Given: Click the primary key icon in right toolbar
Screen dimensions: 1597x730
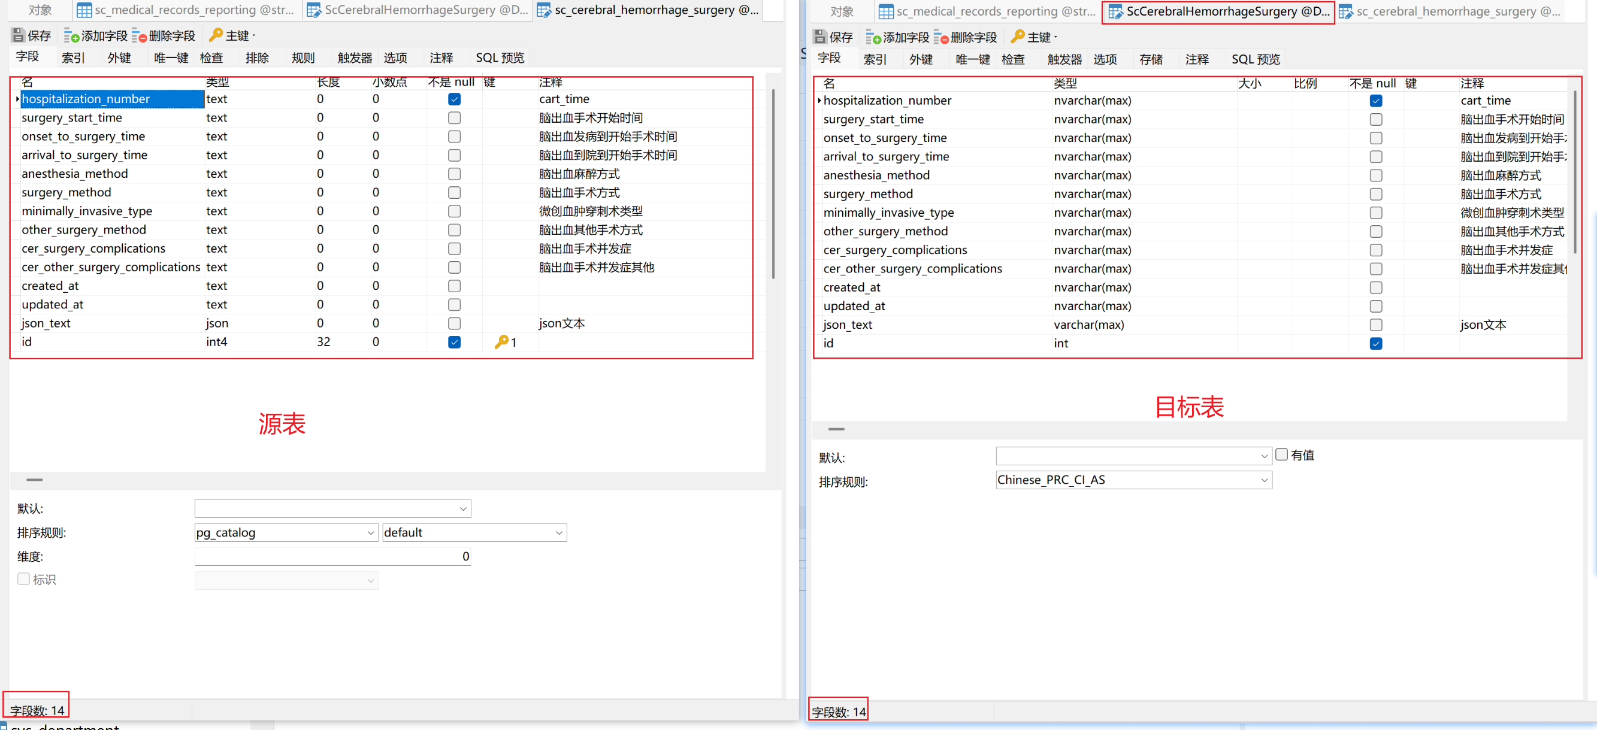Looking at the screenshot, I should tap(1017, 36).
